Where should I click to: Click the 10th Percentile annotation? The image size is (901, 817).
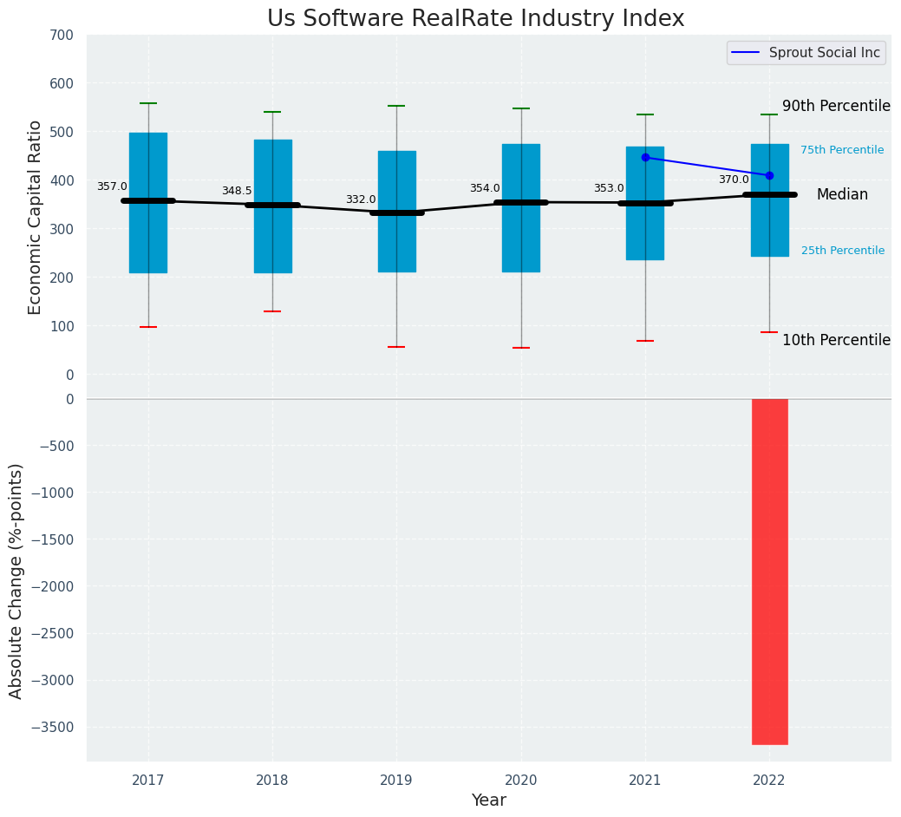click(x=836, y=340)
